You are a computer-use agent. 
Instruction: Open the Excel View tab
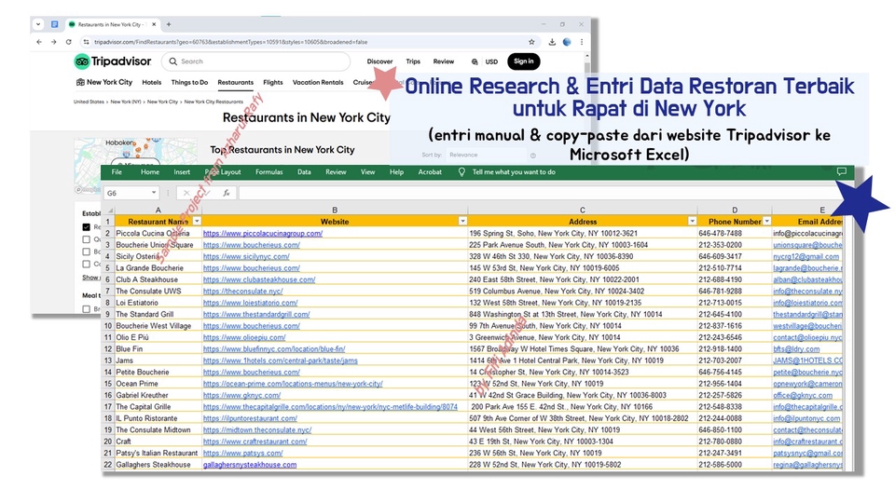pos(367,171)
